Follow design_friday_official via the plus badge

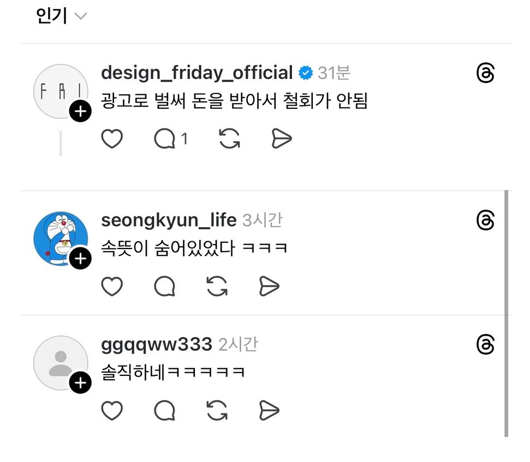80,111
